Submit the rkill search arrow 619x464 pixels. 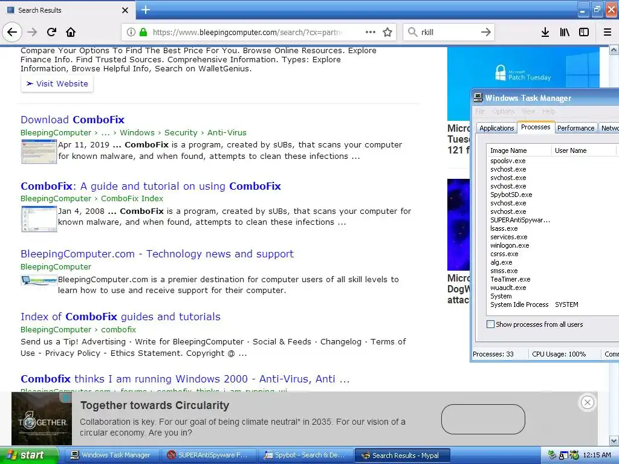(486, 32)
